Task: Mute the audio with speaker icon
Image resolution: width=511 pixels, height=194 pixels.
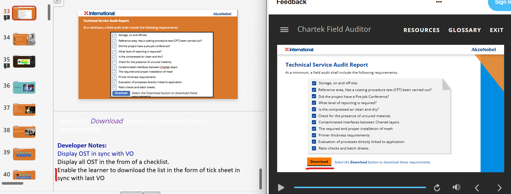Action: tap(456, 187)
